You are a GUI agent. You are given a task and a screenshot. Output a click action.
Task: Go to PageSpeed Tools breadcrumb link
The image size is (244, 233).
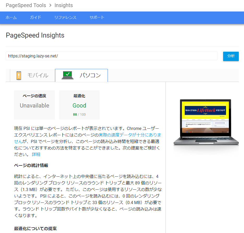click(26, 5)
